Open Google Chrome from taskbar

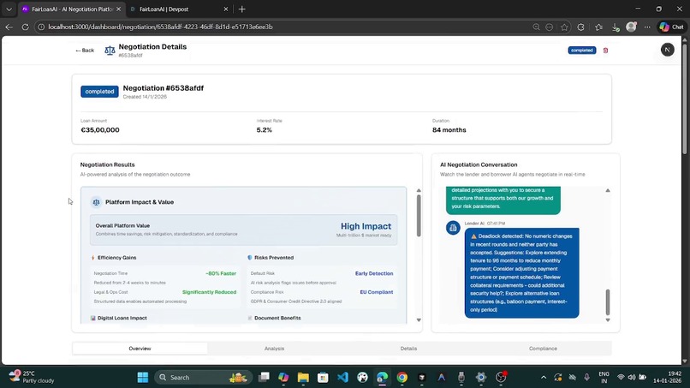[x=402, y=378]
